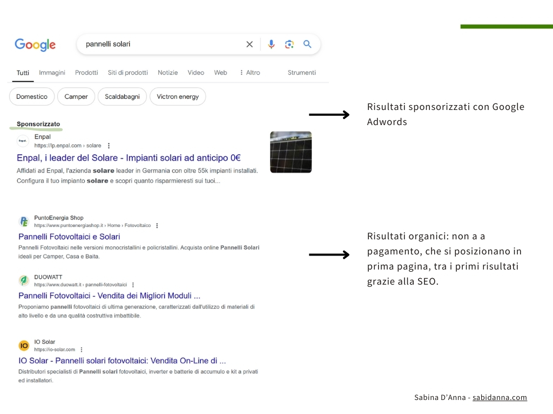Open the Prodotti tab
The width and height of the screenshot is (553, 414).
86,73
